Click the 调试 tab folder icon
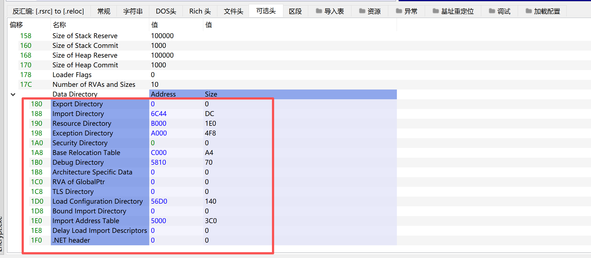The width and height of the screenshot is (591, 258). coord(492,11)
